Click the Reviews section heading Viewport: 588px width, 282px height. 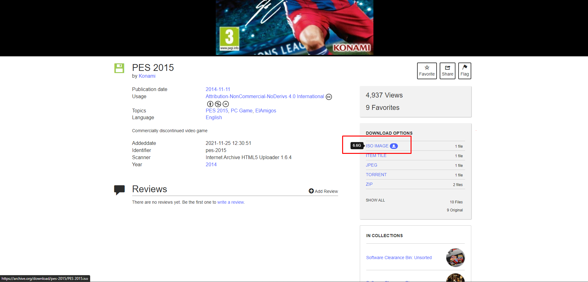(x=150, y=189)
